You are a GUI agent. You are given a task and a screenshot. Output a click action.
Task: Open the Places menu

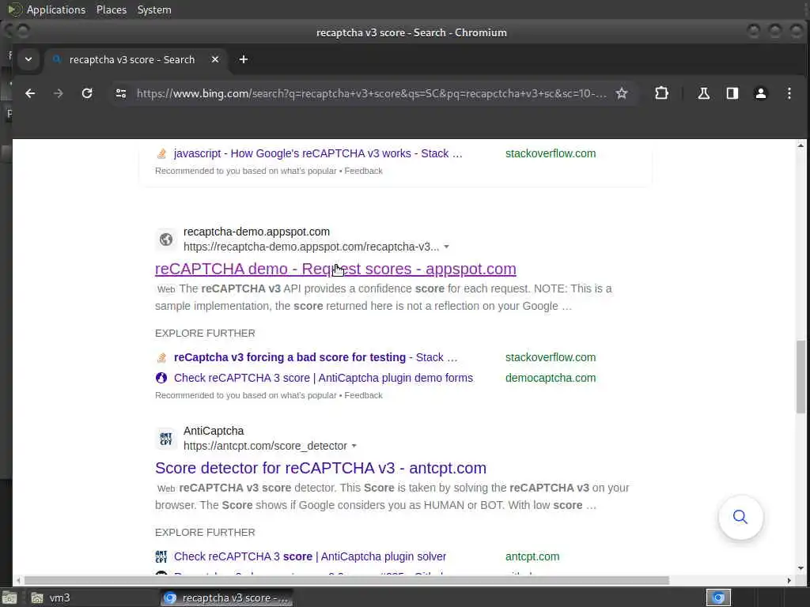[x=111, y=9]
